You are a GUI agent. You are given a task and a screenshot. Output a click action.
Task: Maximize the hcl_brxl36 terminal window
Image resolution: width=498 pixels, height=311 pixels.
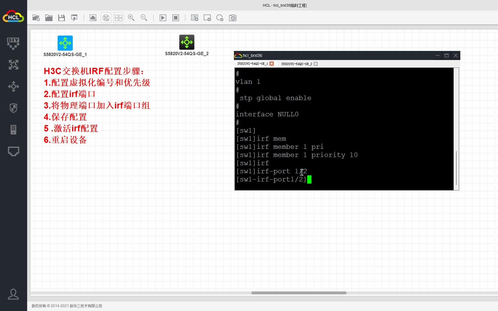point(447,55)
